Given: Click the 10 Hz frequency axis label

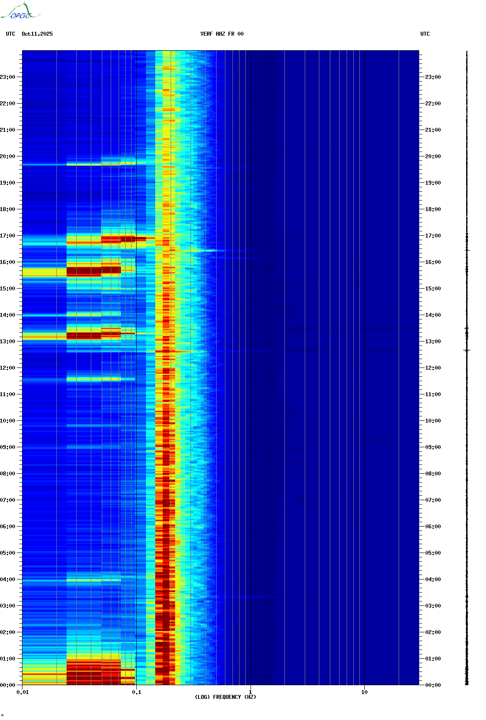Looking at the screenshot, I should [364, 692].
